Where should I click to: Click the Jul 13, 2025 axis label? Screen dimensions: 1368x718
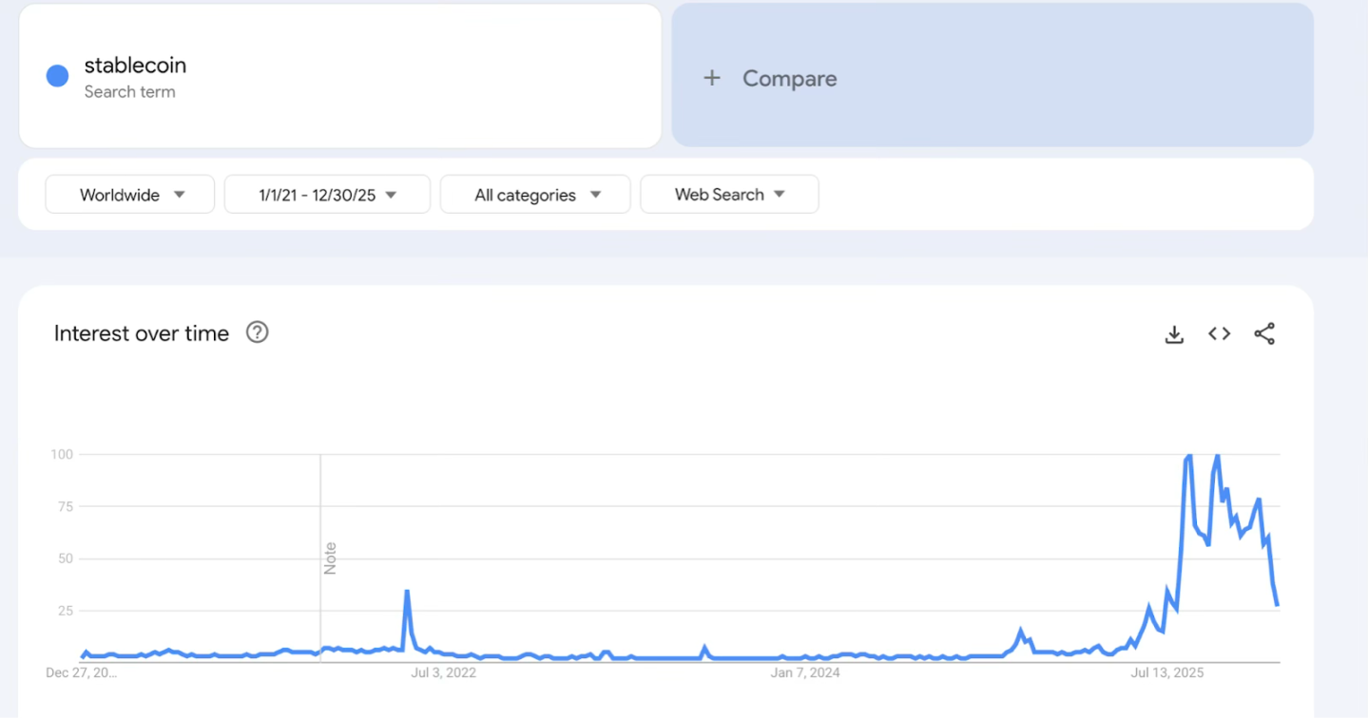point(1166,673)
